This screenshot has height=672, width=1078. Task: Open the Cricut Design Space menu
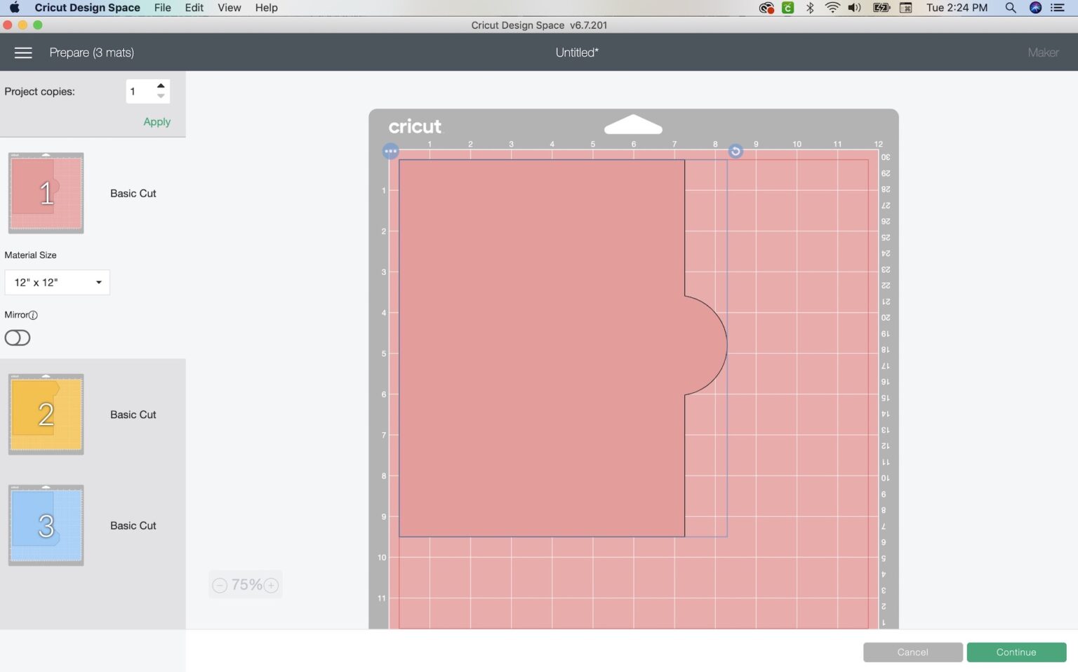coord(87,8)
